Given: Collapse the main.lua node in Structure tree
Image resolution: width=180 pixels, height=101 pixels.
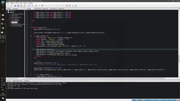Looking at the screenshot, I should pyautogui.click(x=7, y=12).
